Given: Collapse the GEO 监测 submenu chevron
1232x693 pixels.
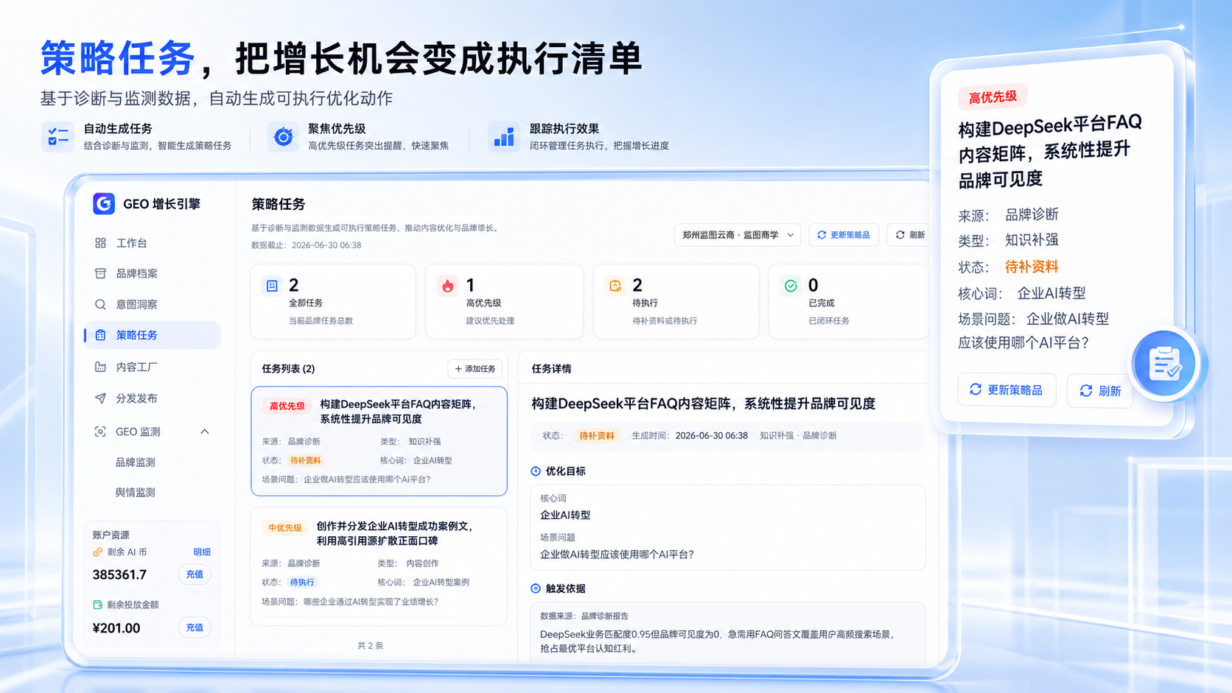Looking at the screenshot, I should click(x=205, y=432).
